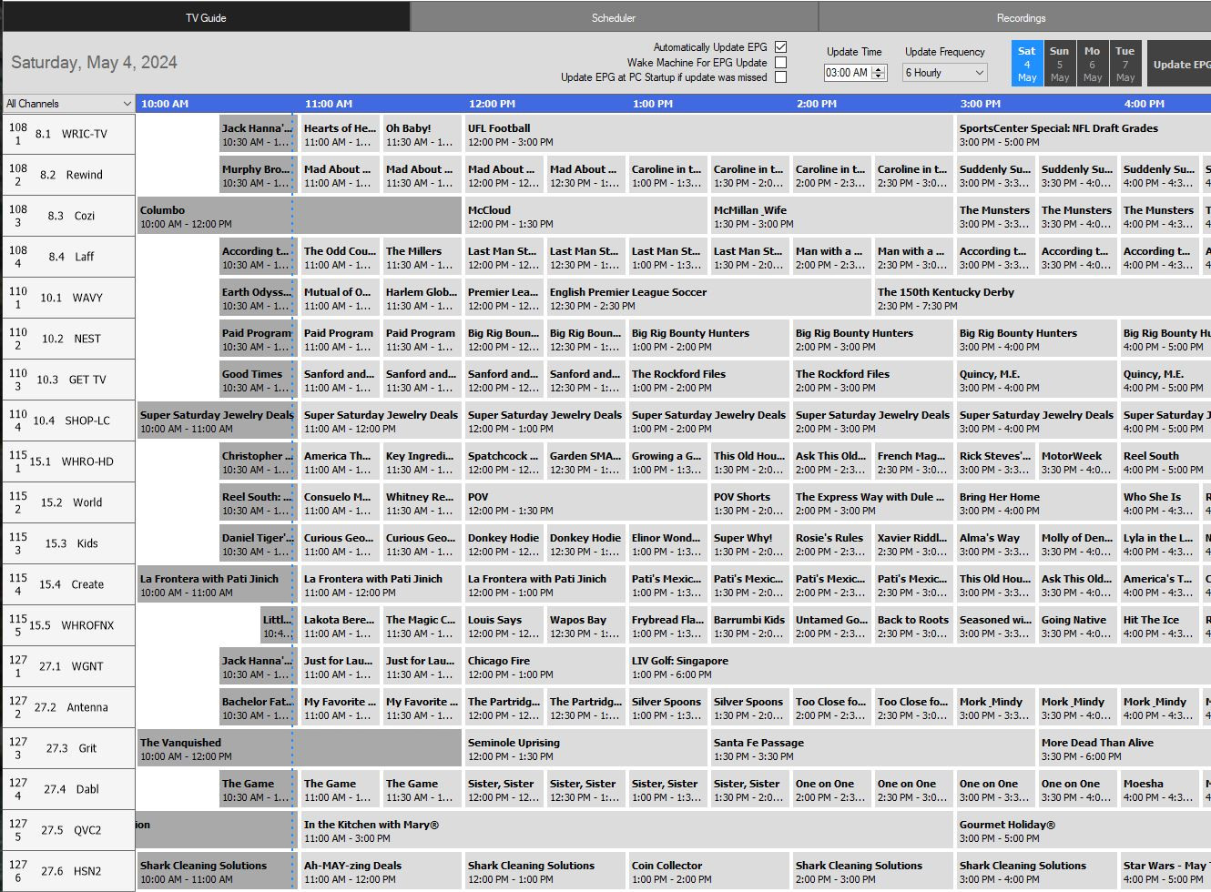Select The Millers at 11:30 AM
The height and width of the screenshot is (892, 1211).
click(422, 258)
